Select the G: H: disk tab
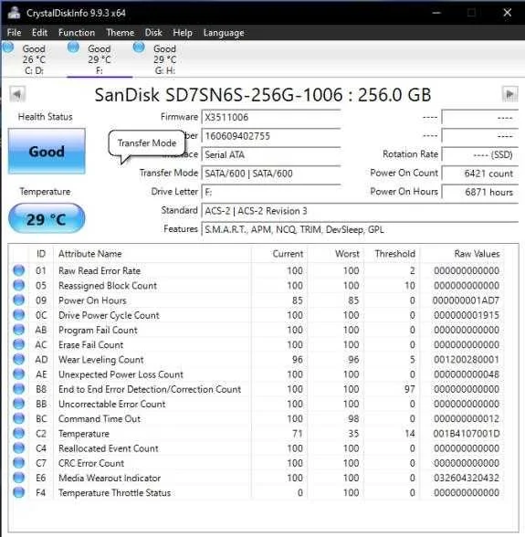The height and width of the screenshot is (537, 525). pyautogui.click(x=164, y=59)
